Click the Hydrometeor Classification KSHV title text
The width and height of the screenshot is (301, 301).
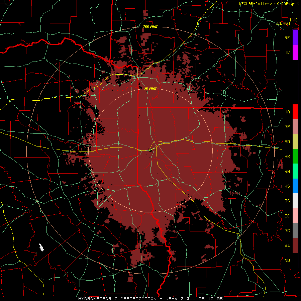pyautogui.click(x=150, y=299)
